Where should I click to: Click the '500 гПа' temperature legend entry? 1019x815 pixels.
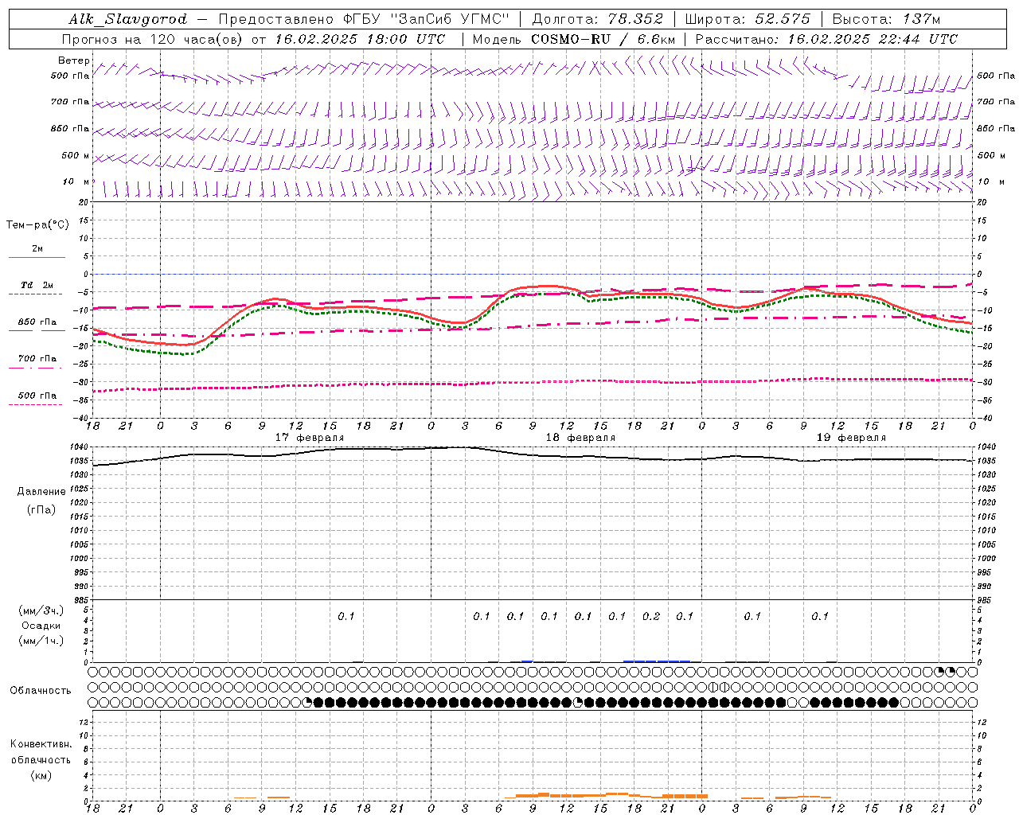point(37,396)
